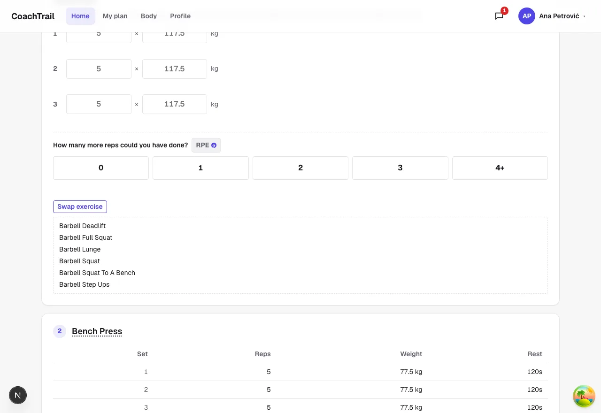This screenshot has height=413, width=601.
Task: Click the AP user avatar
Action: tap(527, 16)
